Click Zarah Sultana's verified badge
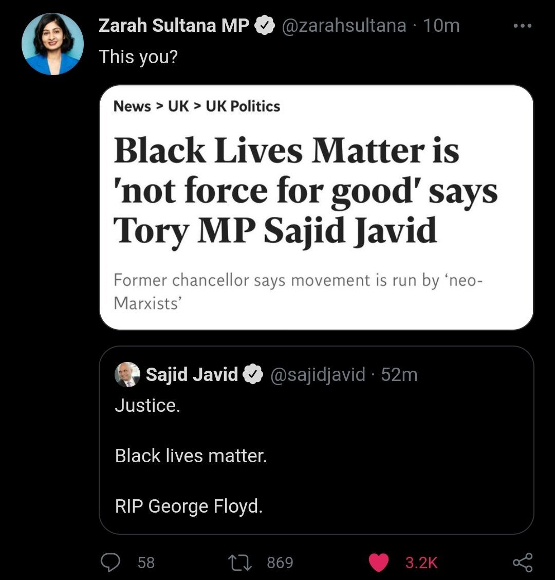The width and height of the screenshot is (555, 580). (264, 26)
